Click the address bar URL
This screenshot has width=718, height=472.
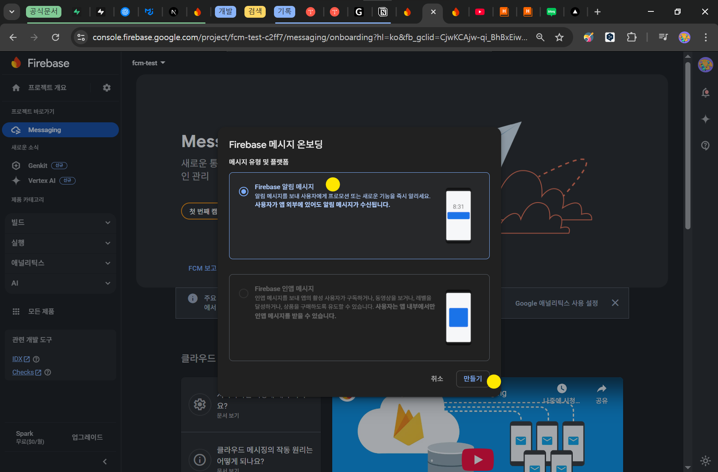click(310, 37)
